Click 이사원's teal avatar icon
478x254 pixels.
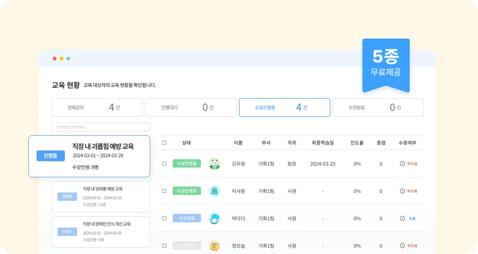[215, 191]
